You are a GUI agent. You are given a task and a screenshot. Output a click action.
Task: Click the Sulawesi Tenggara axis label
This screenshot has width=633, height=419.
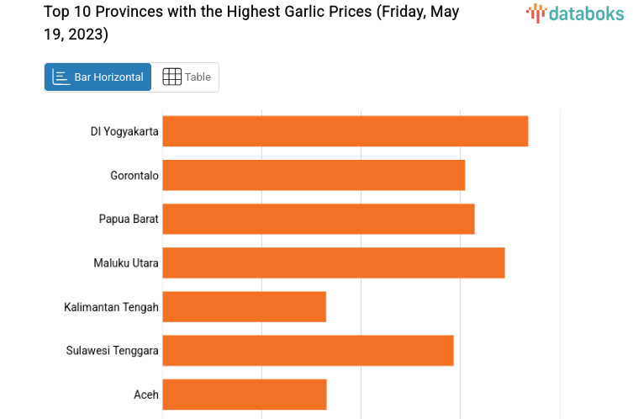(x=113, y=350)
